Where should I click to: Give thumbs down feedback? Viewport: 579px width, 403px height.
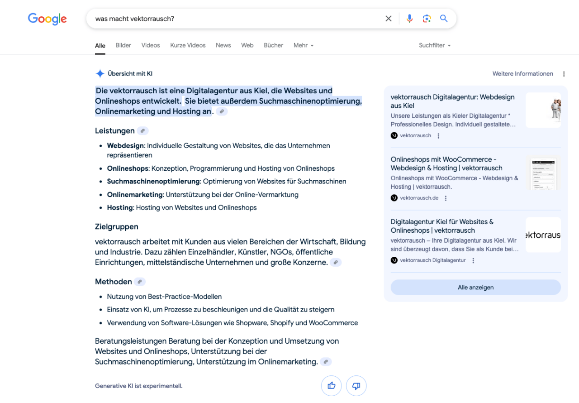tap(356, 386)
